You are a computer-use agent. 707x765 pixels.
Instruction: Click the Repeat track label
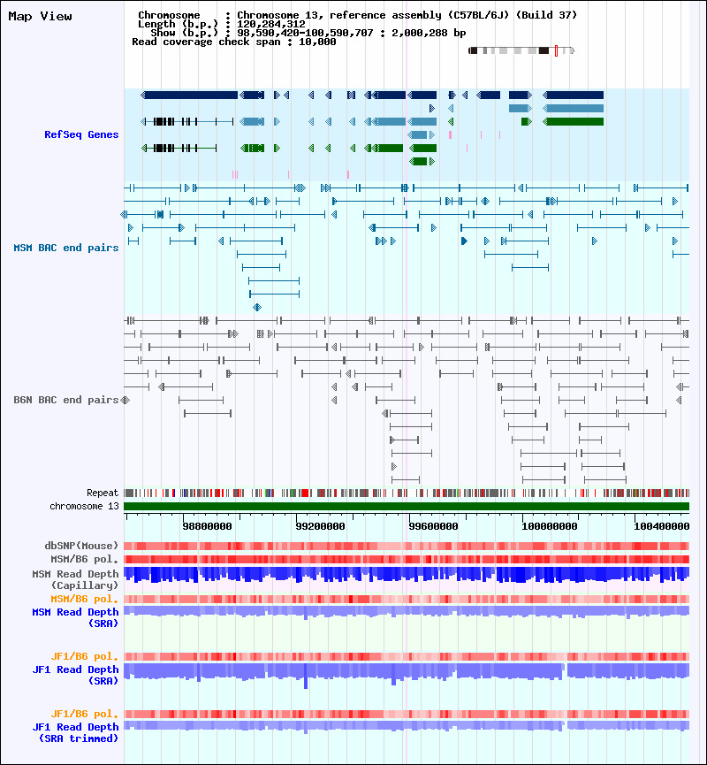tap(103, 493)
